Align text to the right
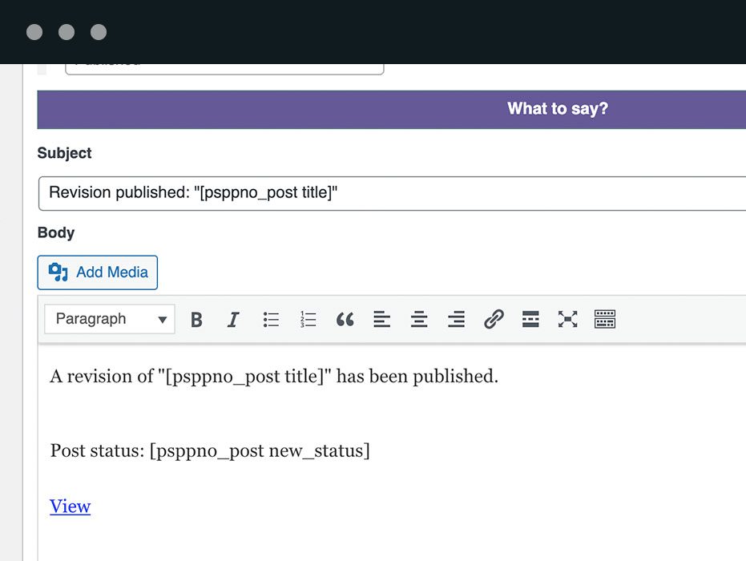Viewport: 746px width, 561px height. pyautogui.click(x=456, y=320)
